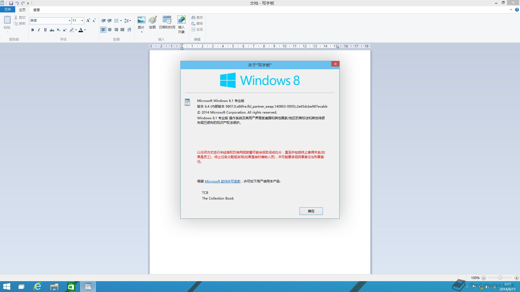Click the 替换 (Replace) button

tap(197, 24)
